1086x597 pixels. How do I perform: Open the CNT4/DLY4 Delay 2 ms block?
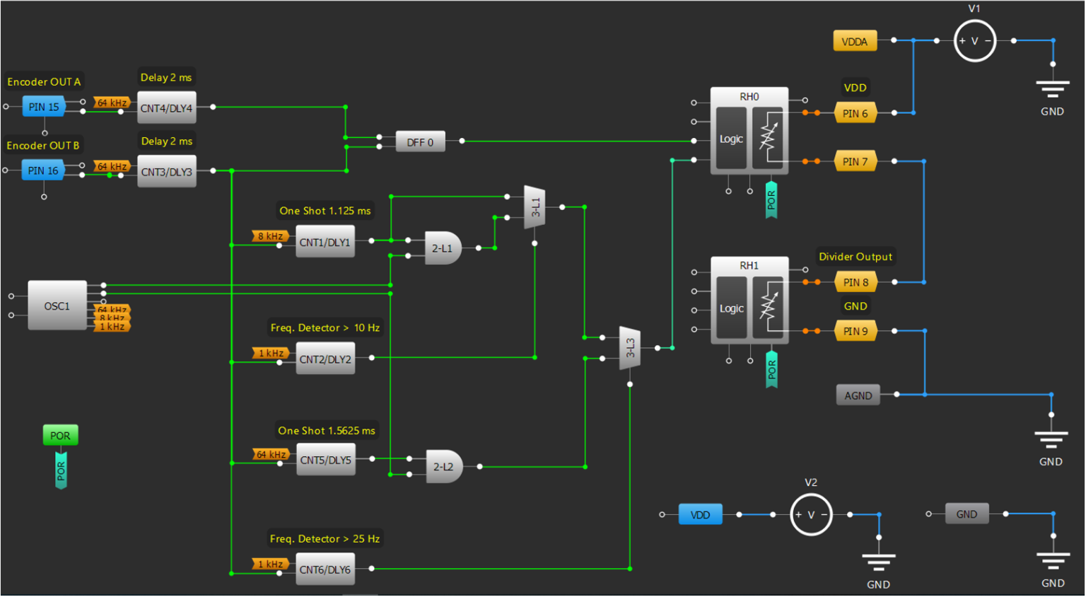point(167,107)
